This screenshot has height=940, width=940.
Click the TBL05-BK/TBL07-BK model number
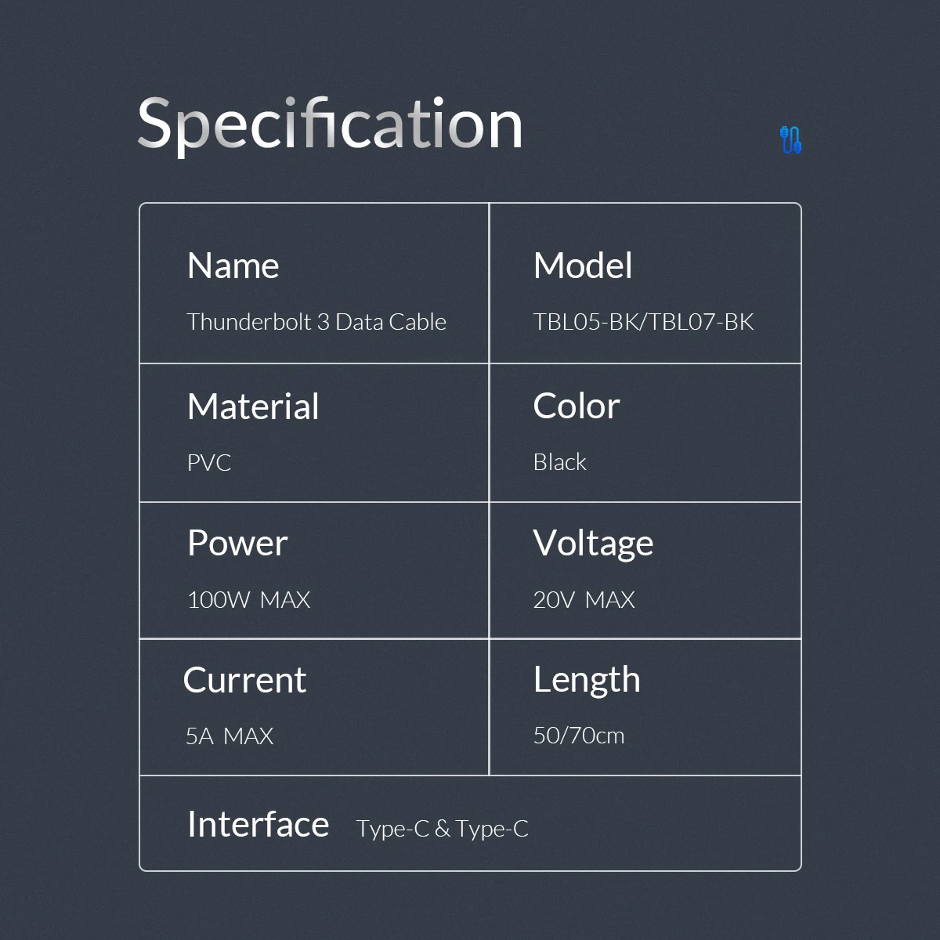(x=643, y=322)
